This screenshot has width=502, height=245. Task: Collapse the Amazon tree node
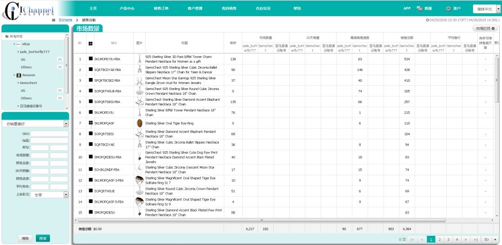point(14,75)
